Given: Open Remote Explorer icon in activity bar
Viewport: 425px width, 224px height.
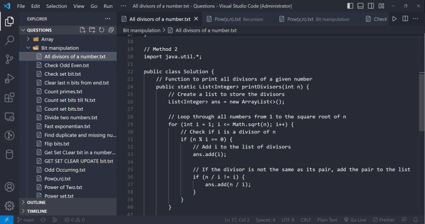Looking at the screenshot, I should coord(9,117).
